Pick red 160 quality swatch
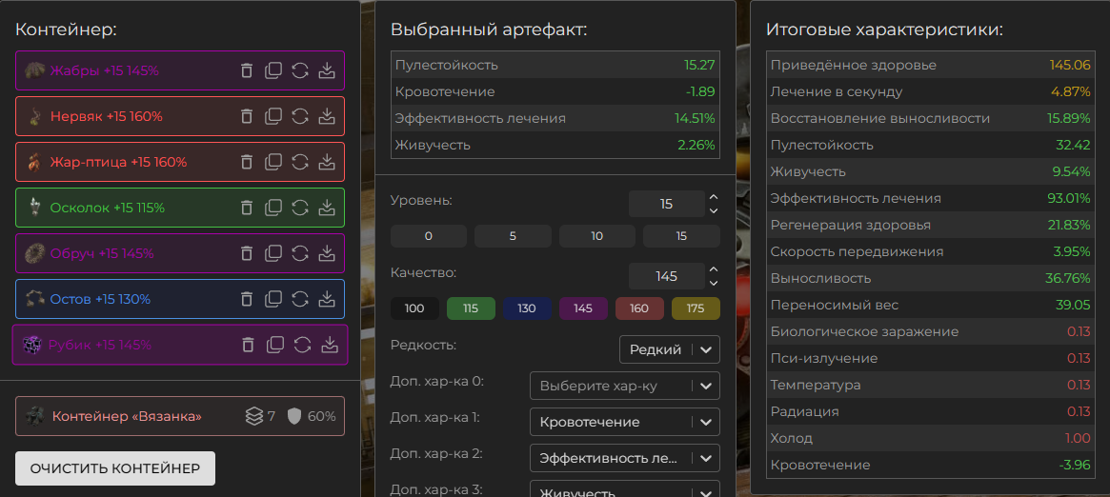 tap(639, 308)
